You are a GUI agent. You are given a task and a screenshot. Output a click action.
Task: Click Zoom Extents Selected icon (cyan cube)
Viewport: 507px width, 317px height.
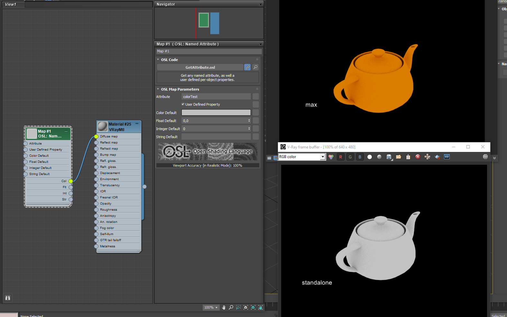point(253,307)
